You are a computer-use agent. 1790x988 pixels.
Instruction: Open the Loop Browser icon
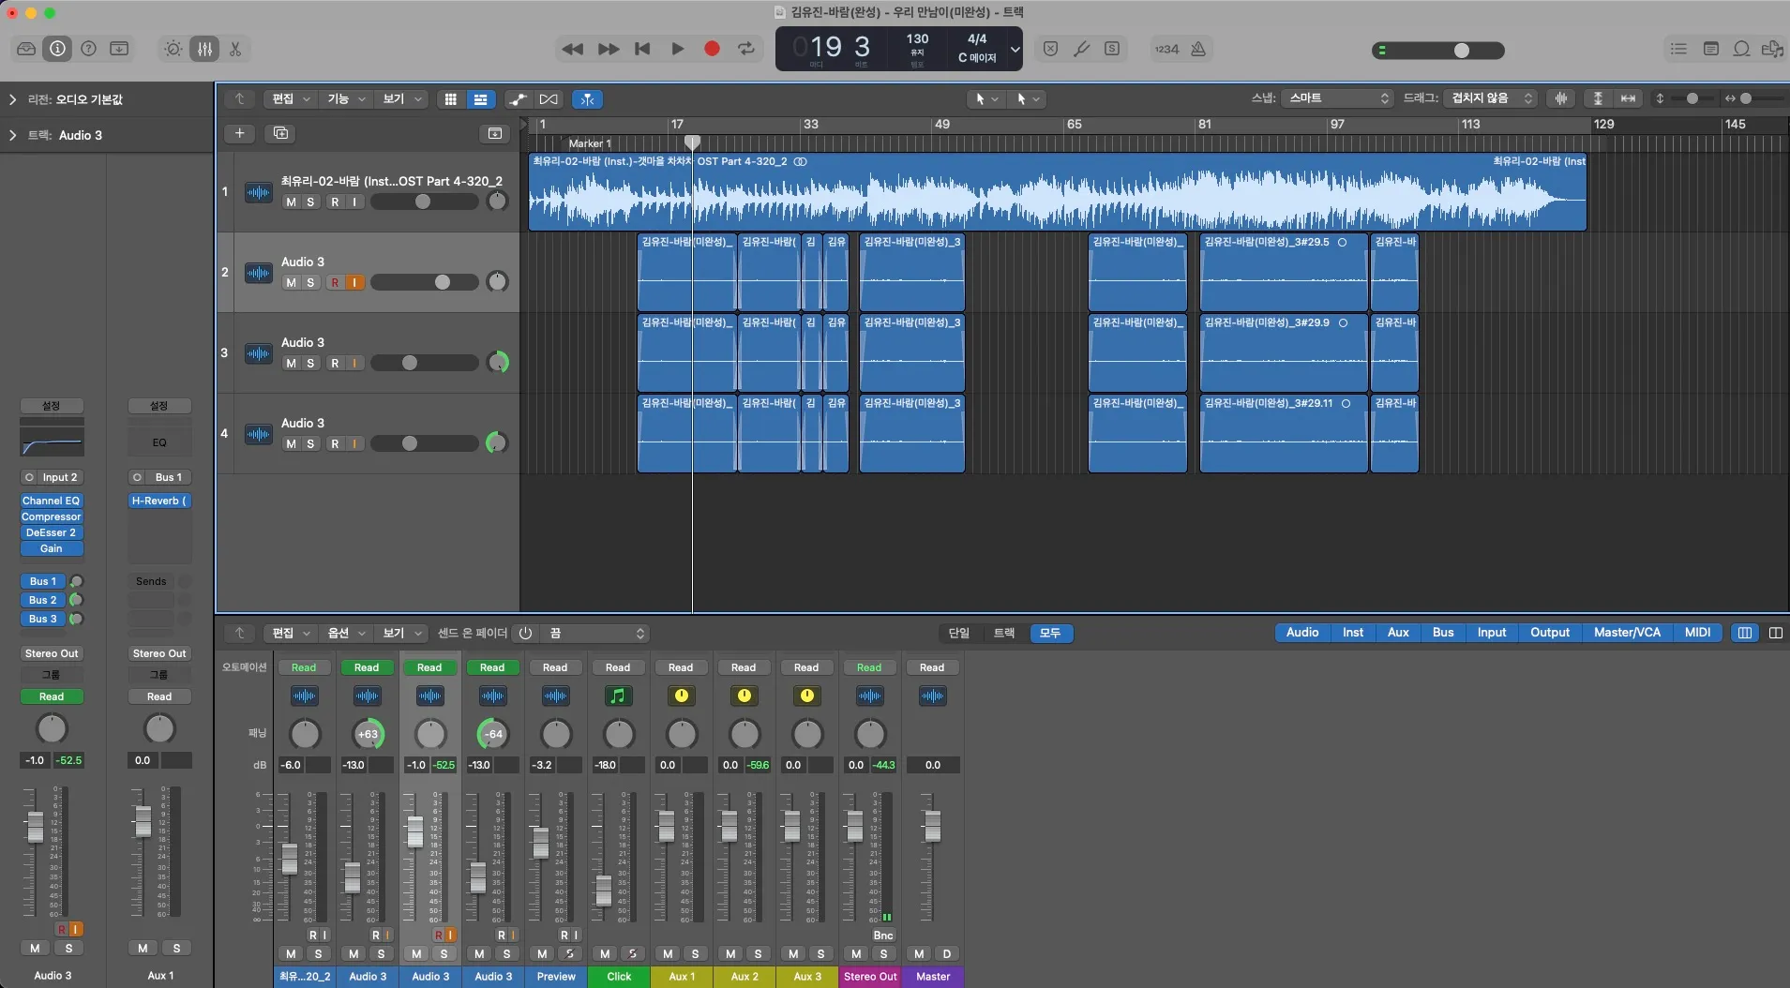(x=1741, y=49)
